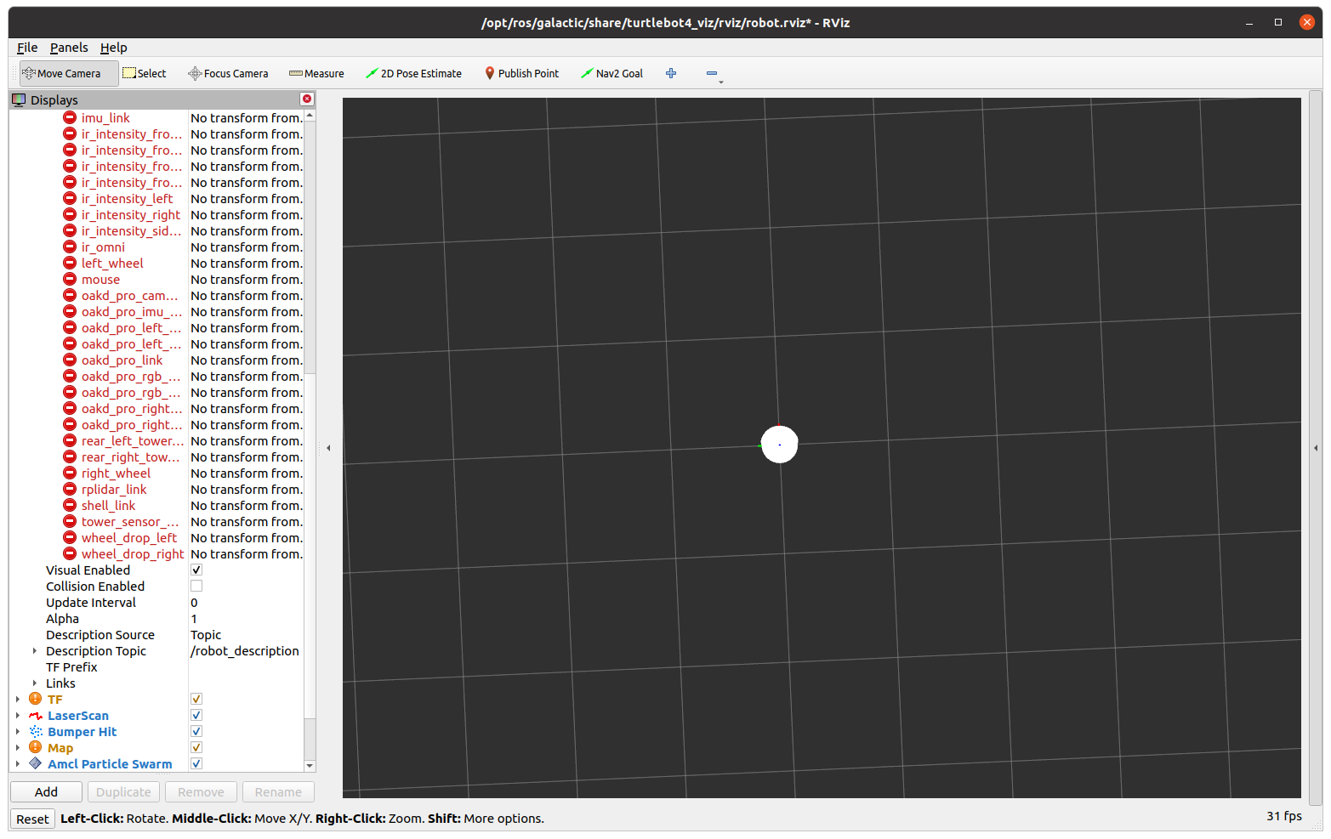
Task: Open the Measure tool
Action: 316,73
